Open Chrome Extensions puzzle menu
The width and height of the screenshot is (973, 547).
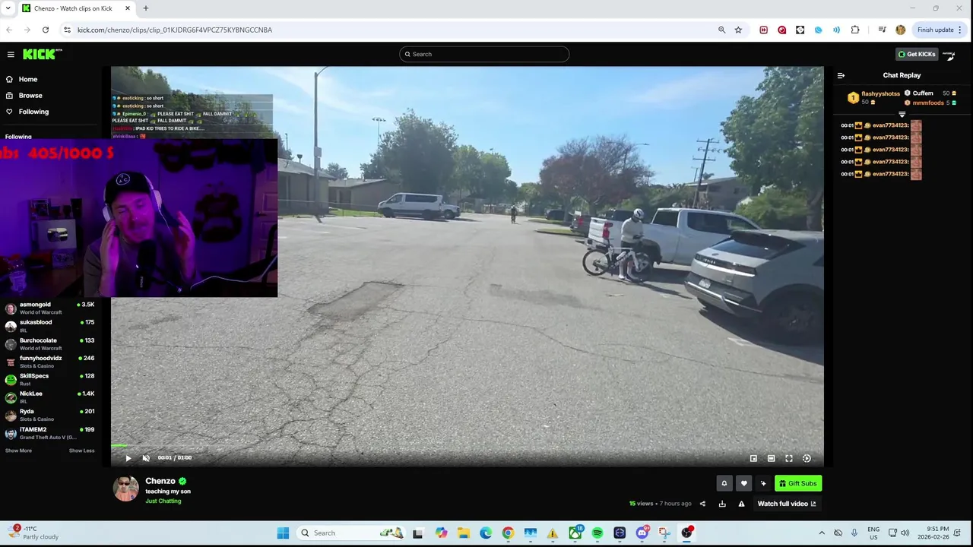point(855,30)
